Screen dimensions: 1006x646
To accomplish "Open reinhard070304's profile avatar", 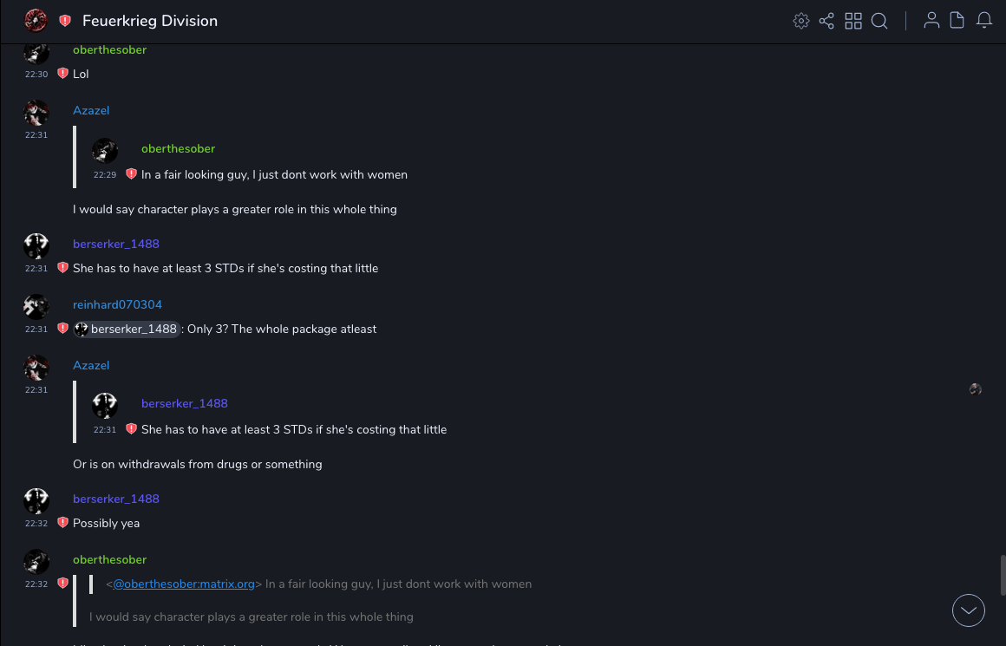I will coord(36,307).
